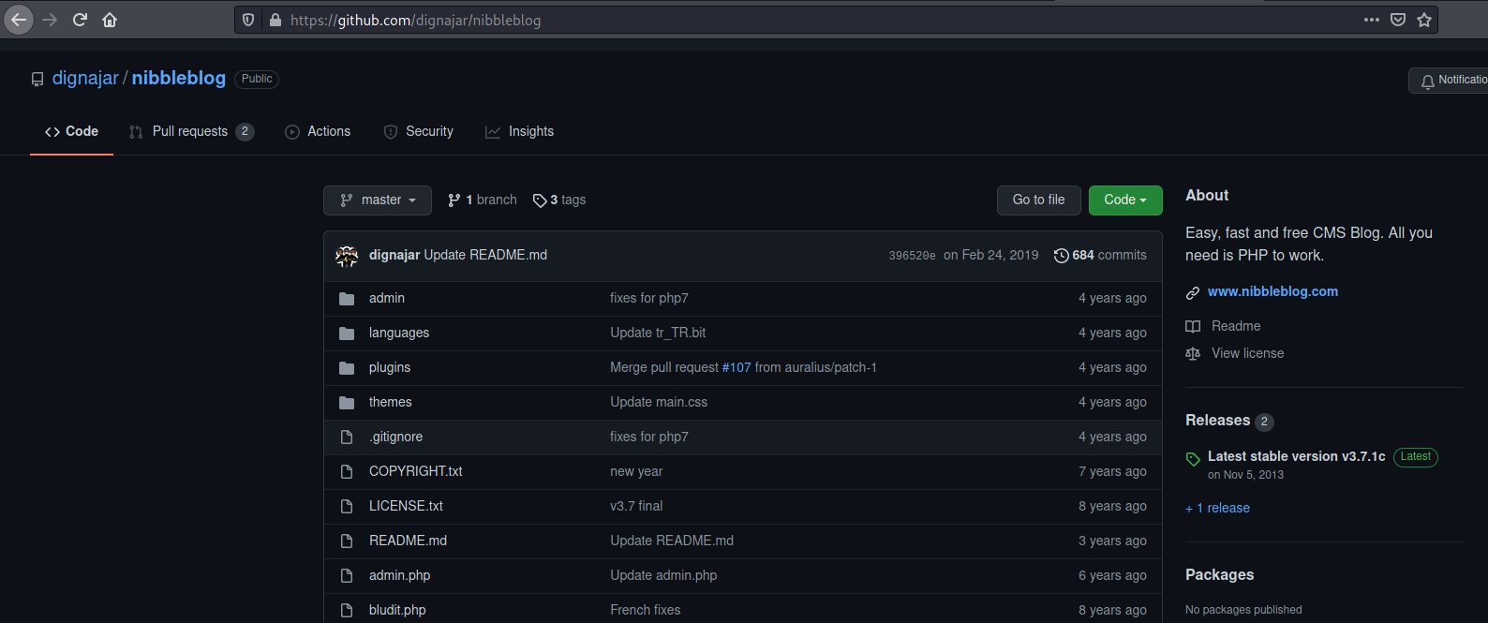Click the themes folder icon
The width and height of the screenshot is (1488, 623).
click(347, 403)
